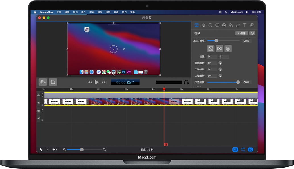Mute the first track's speaker icon
The image size is (294, 169).
[x=39, y=103]
